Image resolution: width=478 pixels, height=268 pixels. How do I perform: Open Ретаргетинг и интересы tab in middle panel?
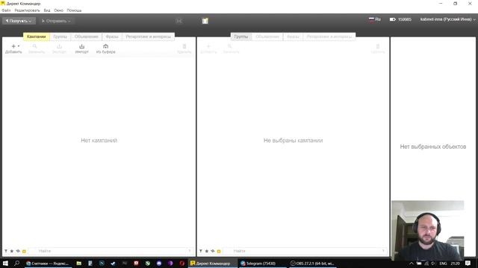click(329, 36)
